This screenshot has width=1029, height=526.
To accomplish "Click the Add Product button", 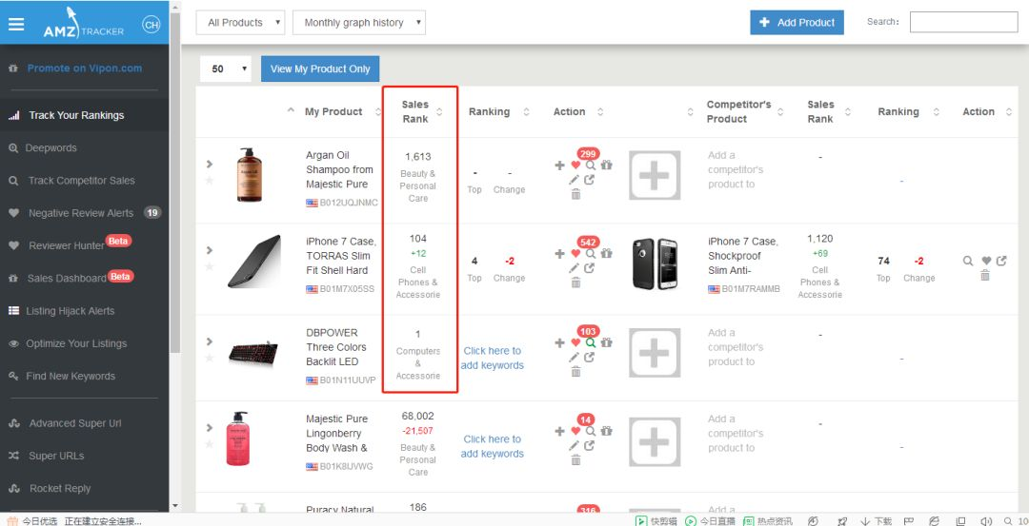I will 797,22.
